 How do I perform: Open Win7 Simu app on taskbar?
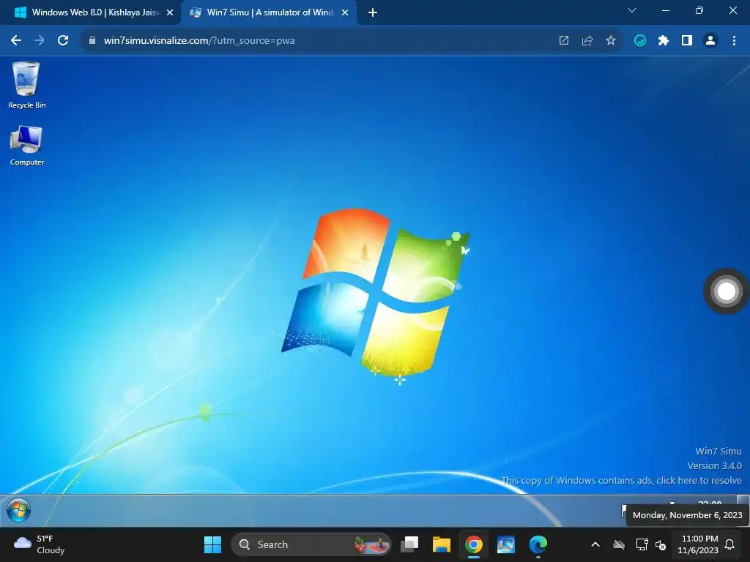click(505, 544)
